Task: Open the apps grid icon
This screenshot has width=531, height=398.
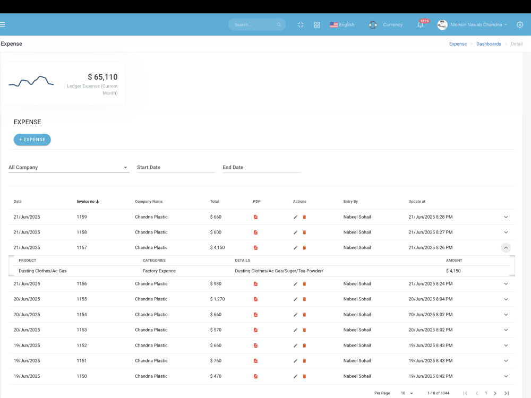Action: (x=316, y=25)
